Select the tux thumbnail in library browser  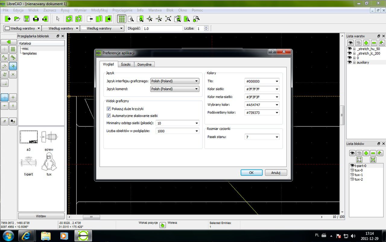pos(49,162)
